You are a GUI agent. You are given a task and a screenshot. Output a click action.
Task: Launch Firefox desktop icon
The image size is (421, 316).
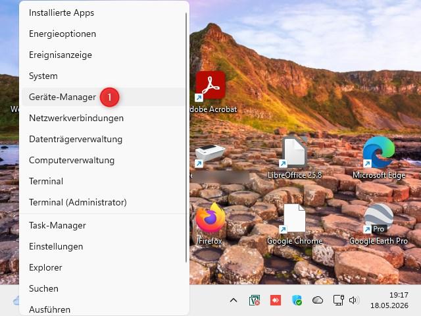(x=210, y=224)
